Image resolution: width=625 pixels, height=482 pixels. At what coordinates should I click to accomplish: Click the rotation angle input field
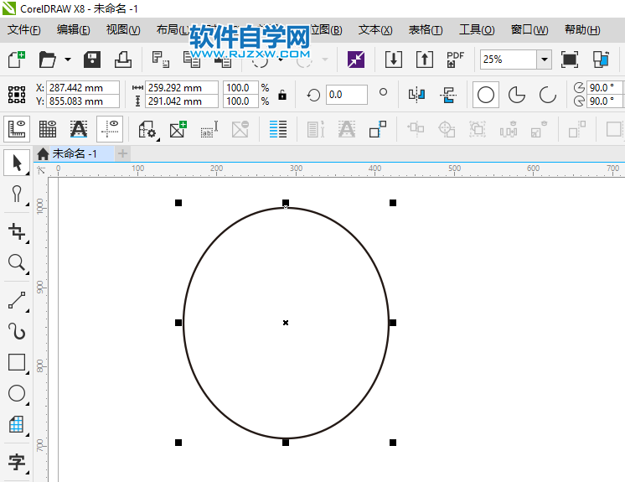[346, 95]
